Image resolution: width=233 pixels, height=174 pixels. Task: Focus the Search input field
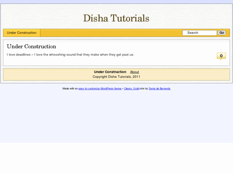(199, 33)
